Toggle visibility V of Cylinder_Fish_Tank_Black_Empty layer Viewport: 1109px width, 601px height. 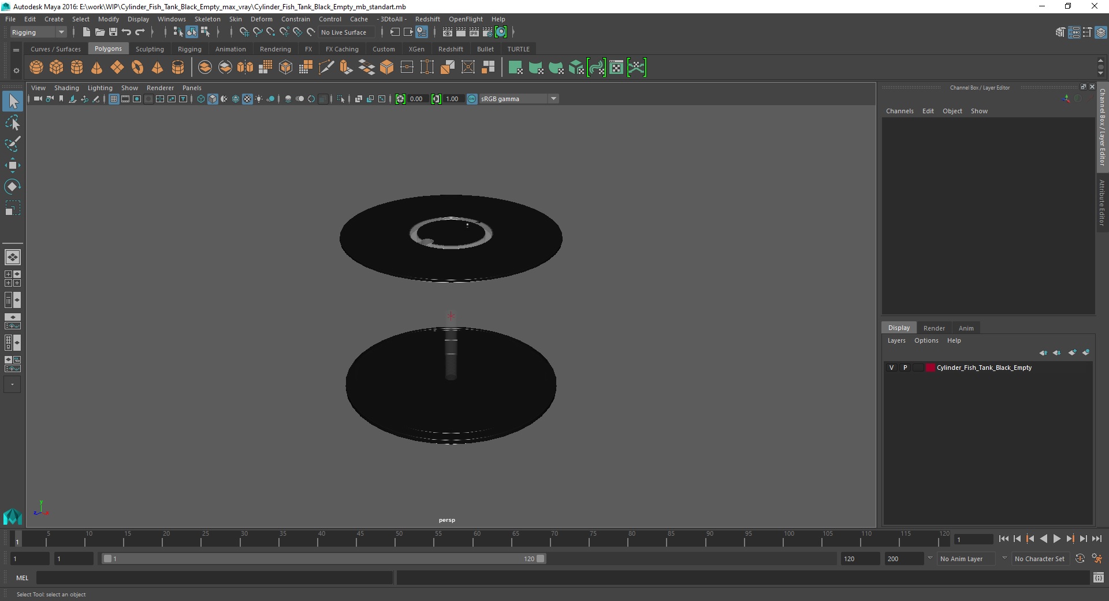tap(891, 368)
